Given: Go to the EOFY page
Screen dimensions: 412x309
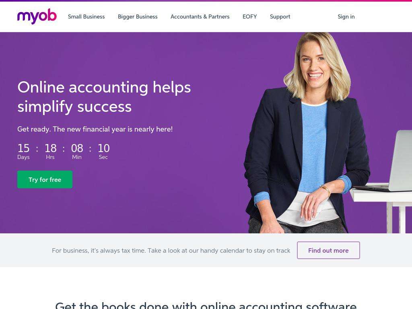Looking at the screenshot, I should click(x=249, y=16).
